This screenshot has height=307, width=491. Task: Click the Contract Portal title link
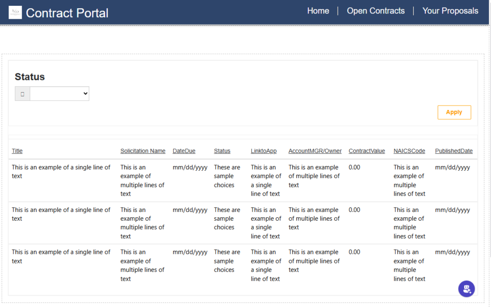[x=67, y=13]
